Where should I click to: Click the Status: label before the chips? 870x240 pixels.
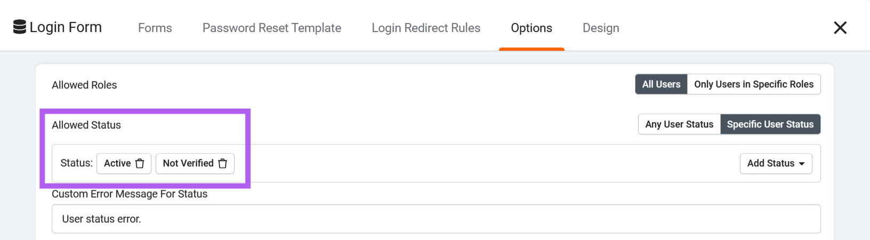76,163
